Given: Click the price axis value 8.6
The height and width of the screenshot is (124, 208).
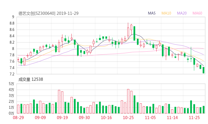Looking at the screenshot, I should click(12, 30).
